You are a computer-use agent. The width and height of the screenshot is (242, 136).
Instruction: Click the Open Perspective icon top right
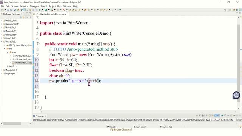pos(230,10)
